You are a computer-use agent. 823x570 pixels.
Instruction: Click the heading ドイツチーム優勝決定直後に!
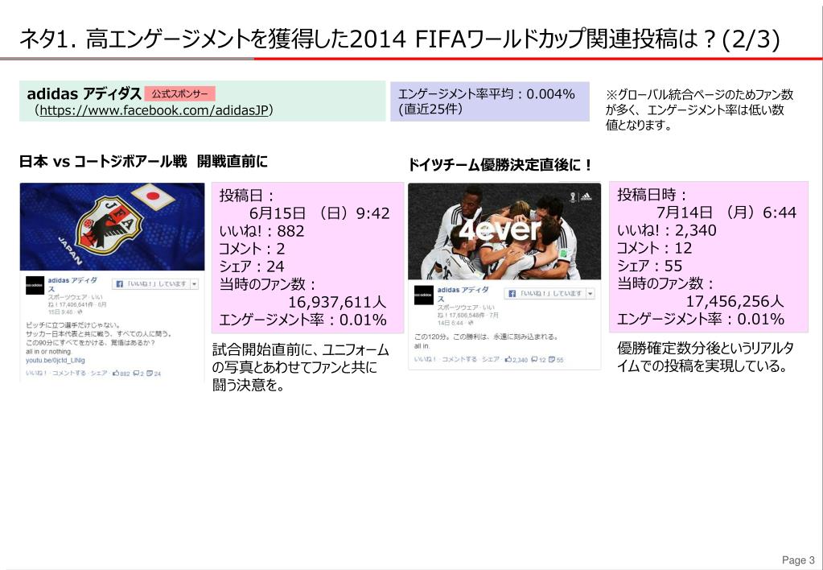pyautogui.click(x=500, y=165)
